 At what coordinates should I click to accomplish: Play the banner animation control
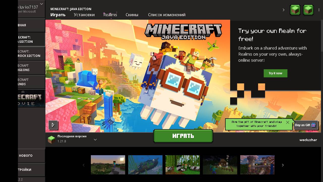(53, 125)
